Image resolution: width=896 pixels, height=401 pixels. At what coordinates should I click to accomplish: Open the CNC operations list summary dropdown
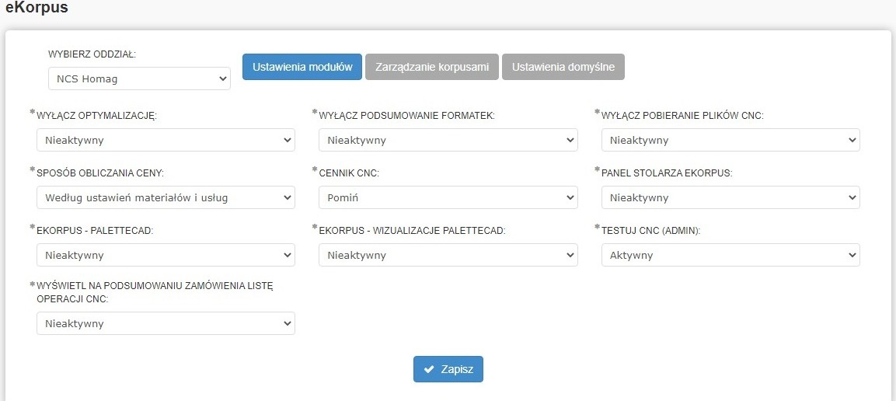tap(166, 324)
